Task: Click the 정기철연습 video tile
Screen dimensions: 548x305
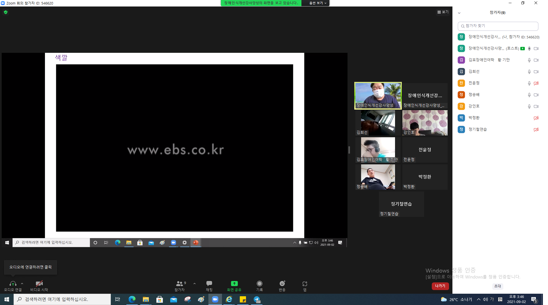Action: click(x=402, y=204)
